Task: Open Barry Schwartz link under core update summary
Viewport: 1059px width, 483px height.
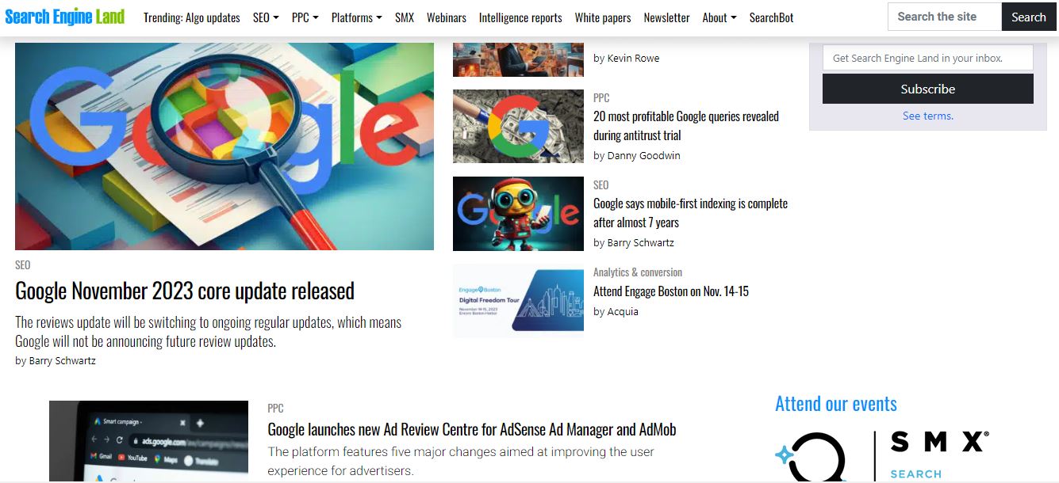Action: [63, 360]
